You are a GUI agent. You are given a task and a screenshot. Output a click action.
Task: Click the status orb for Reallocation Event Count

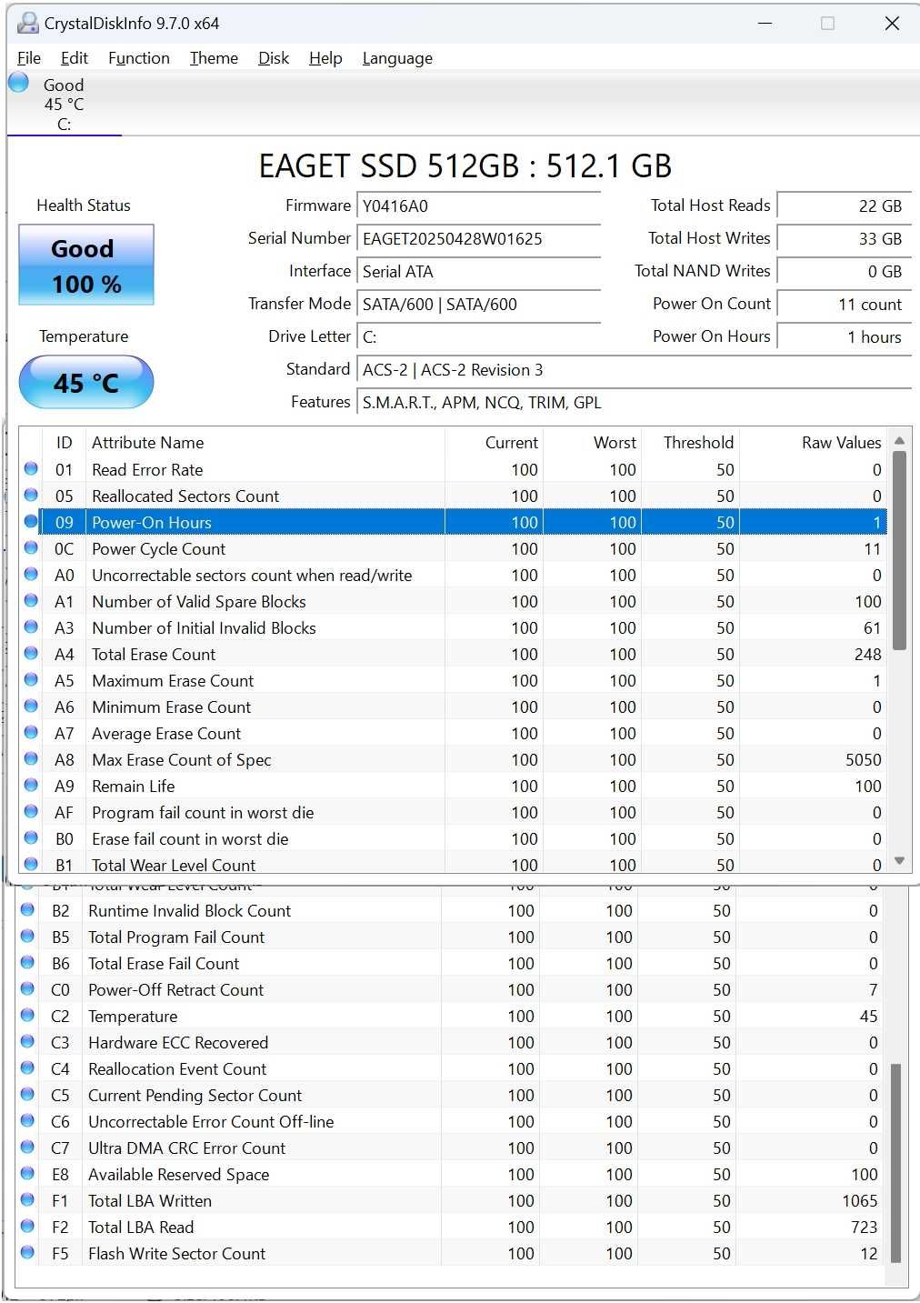pos(27,1068)
